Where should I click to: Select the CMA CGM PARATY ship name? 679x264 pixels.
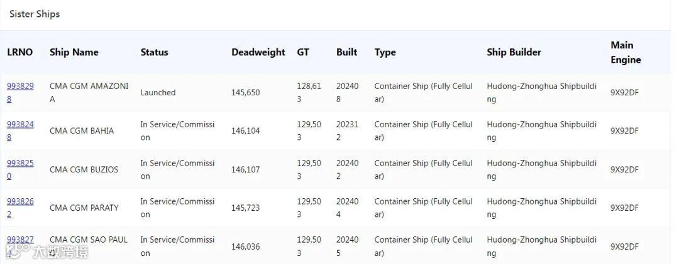[x=84, y=208]
